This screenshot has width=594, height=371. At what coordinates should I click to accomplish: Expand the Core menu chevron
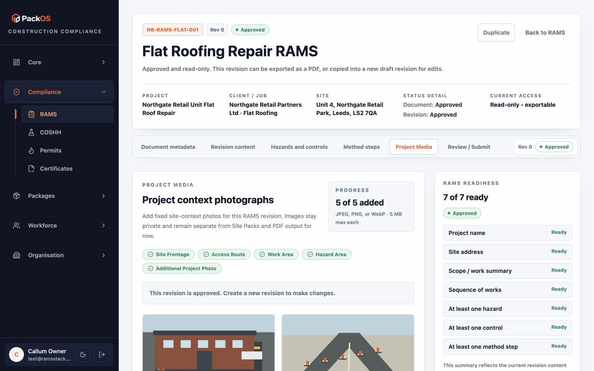104,62
